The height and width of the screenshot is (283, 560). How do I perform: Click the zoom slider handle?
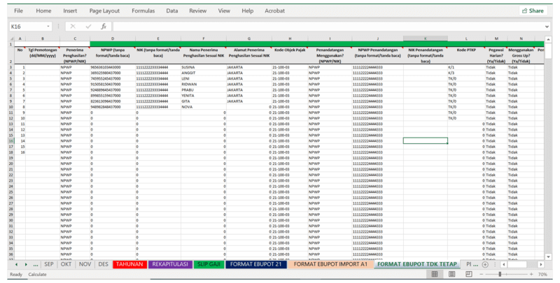tap(500, 274)
